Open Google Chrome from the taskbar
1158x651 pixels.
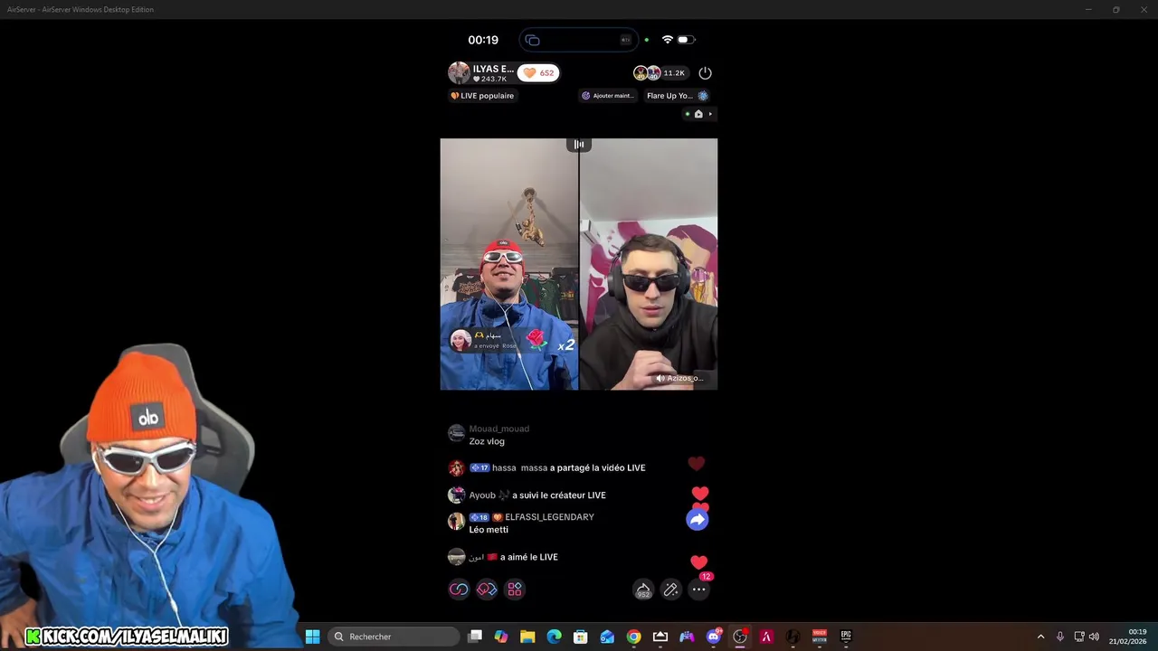[x=634, y=637]
